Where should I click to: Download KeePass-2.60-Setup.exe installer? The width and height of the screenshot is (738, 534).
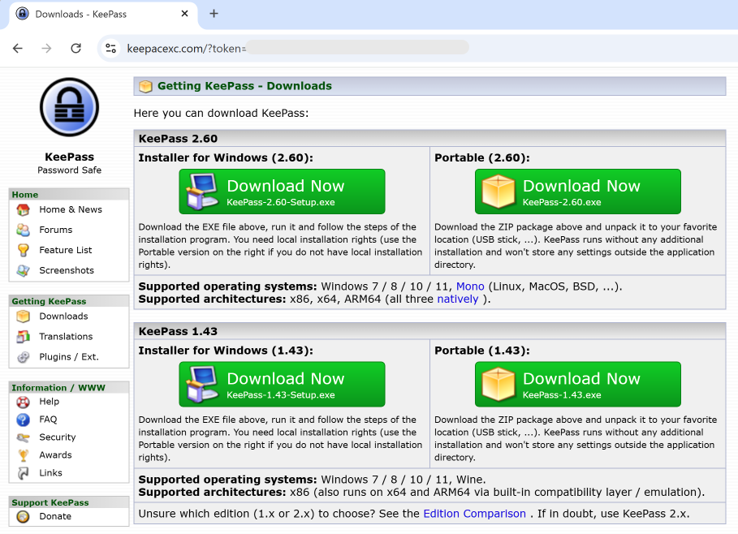[x=282, y=192]
